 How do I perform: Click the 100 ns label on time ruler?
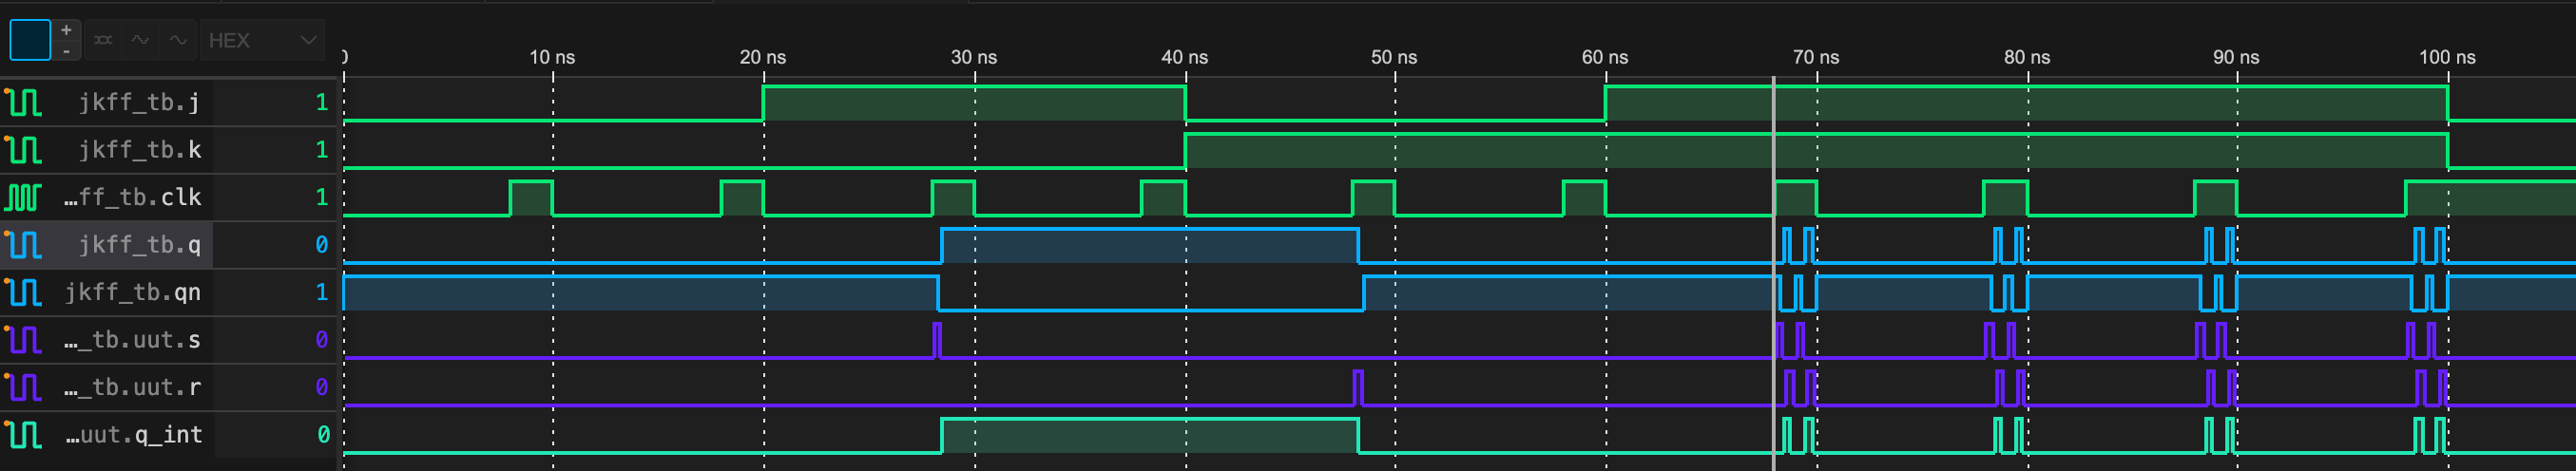point(2446,57)
